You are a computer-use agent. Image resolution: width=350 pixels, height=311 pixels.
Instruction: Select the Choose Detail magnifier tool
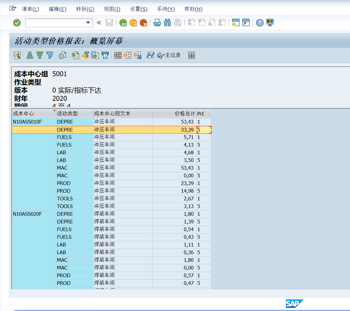click(x=17, y=55)
